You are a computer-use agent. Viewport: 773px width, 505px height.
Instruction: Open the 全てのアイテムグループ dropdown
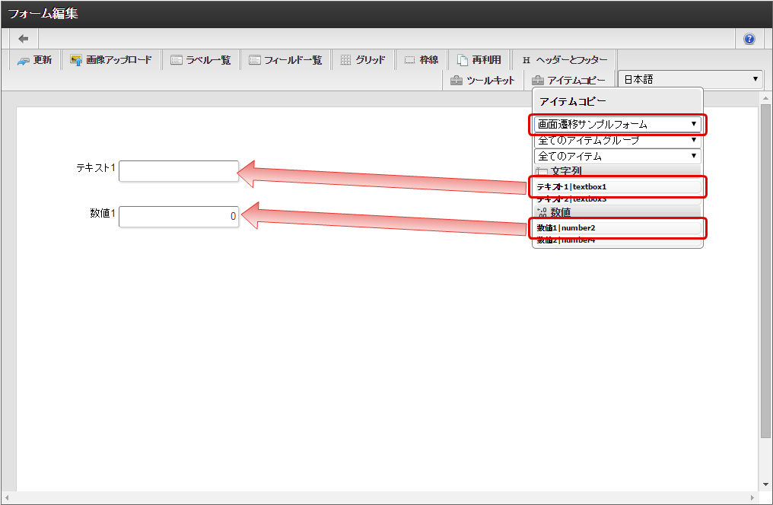click(x=617, y=140)
